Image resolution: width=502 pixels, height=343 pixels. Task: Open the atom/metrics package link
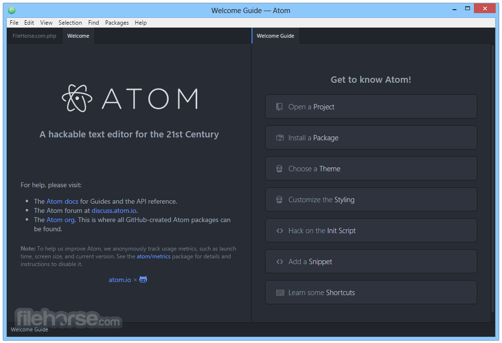point(154,256)
